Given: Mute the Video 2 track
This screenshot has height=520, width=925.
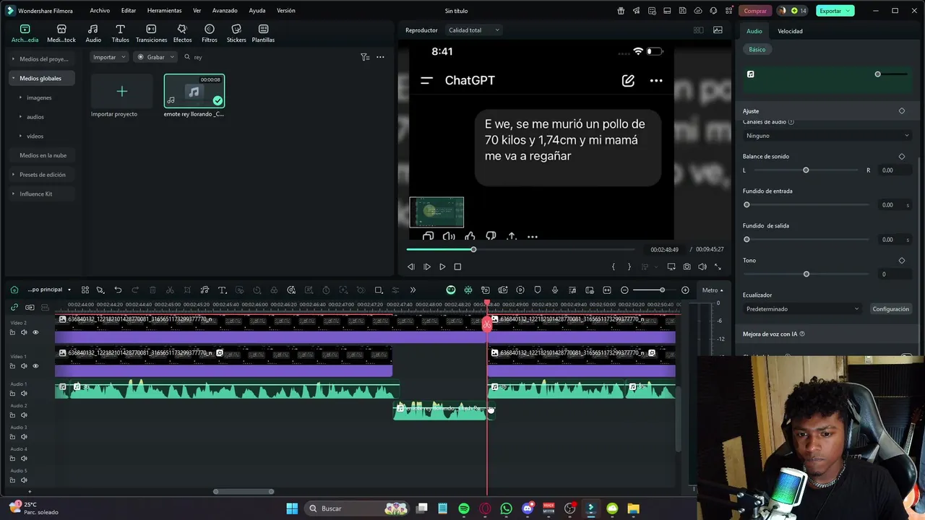Looking at the screenshot, I should tap(24, 332).
